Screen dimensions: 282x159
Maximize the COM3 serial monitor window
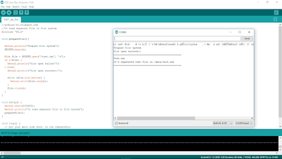pos(240,32)
